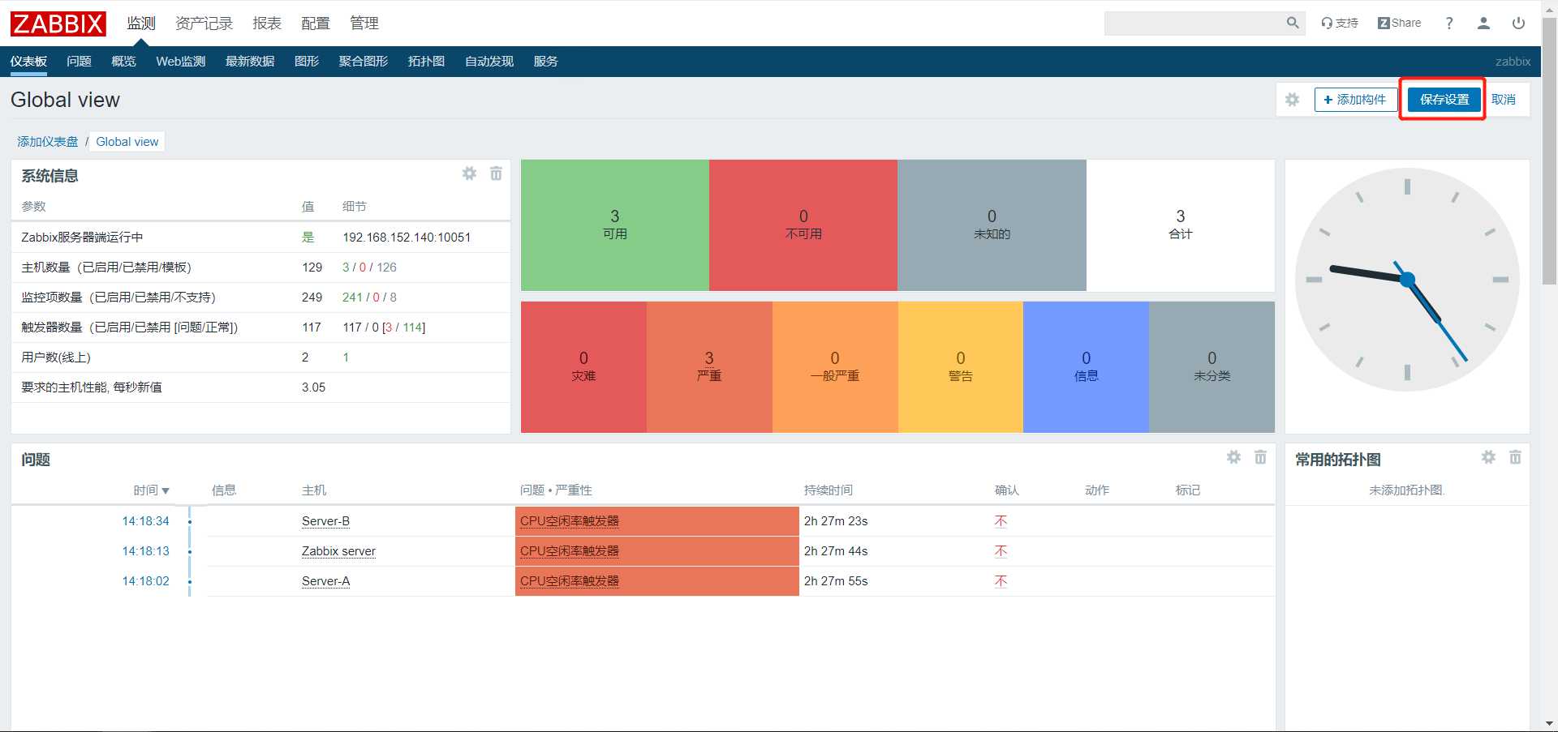Edit 常用的拓扑图 widget settings

tap(1488, 457)
